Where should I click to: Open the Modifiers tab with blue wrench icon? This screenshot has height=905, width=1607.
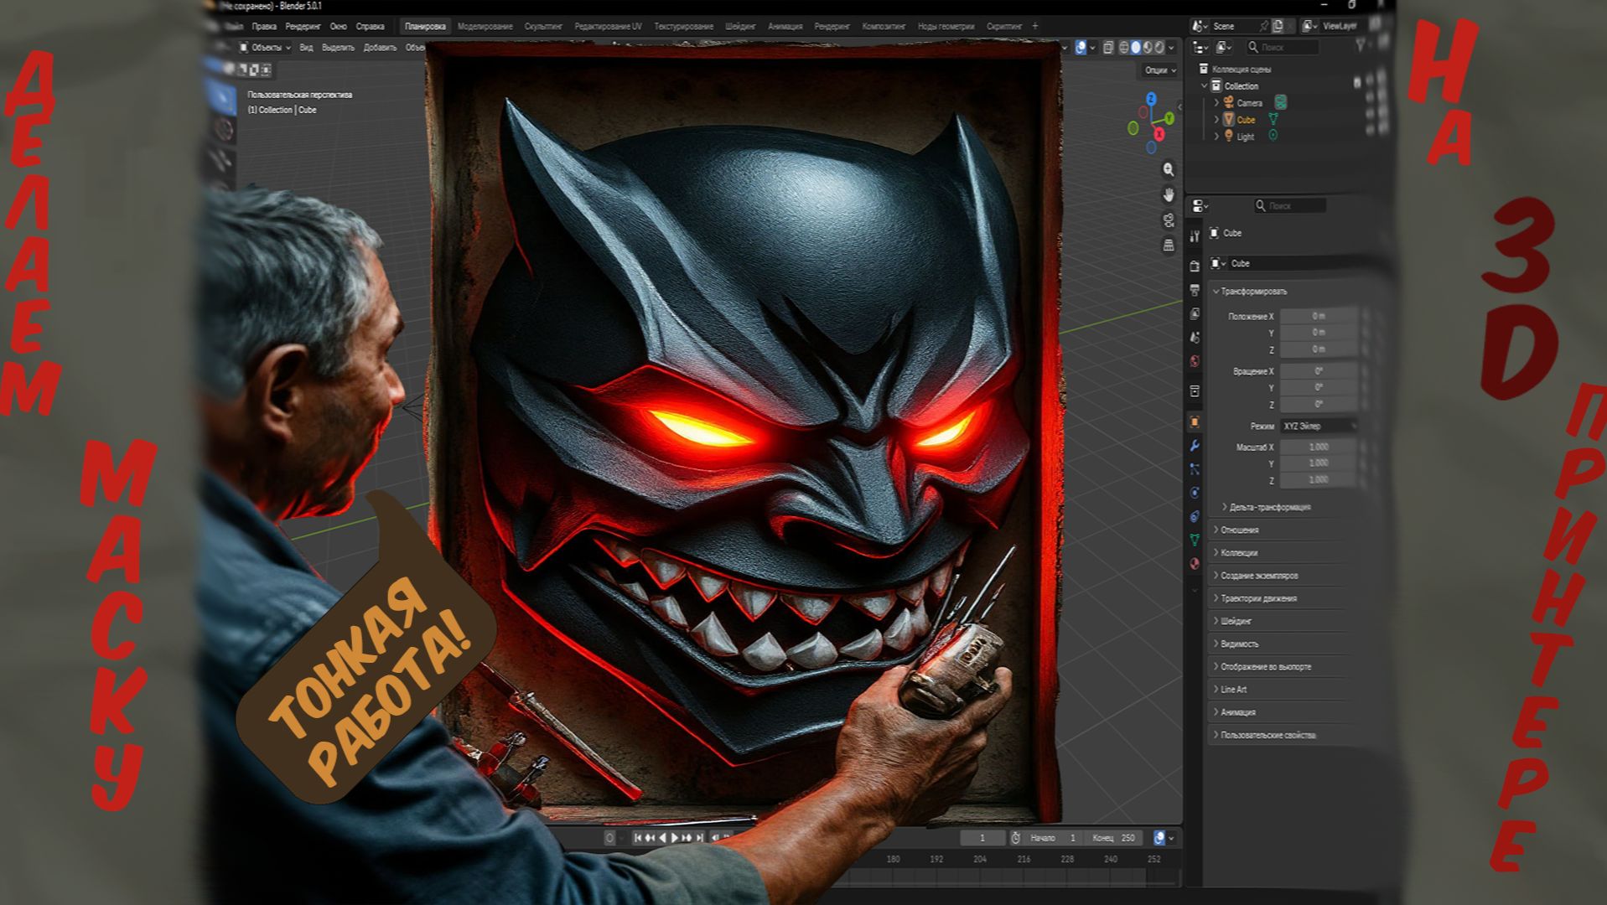(x=1195, y=446)
